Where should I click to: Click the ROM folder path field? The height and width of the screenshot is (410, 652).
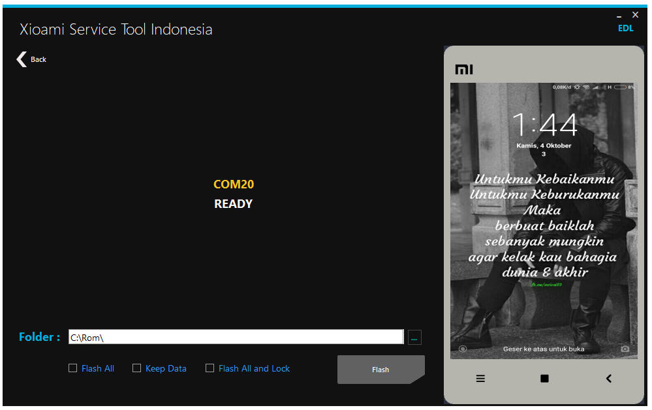click(236, 337)
